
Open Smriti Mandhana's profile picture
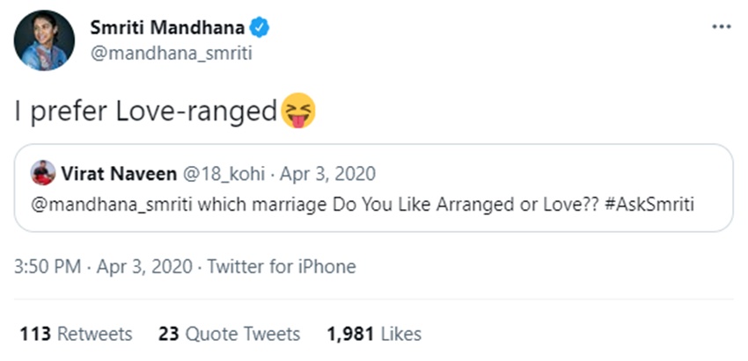[43, 41]
